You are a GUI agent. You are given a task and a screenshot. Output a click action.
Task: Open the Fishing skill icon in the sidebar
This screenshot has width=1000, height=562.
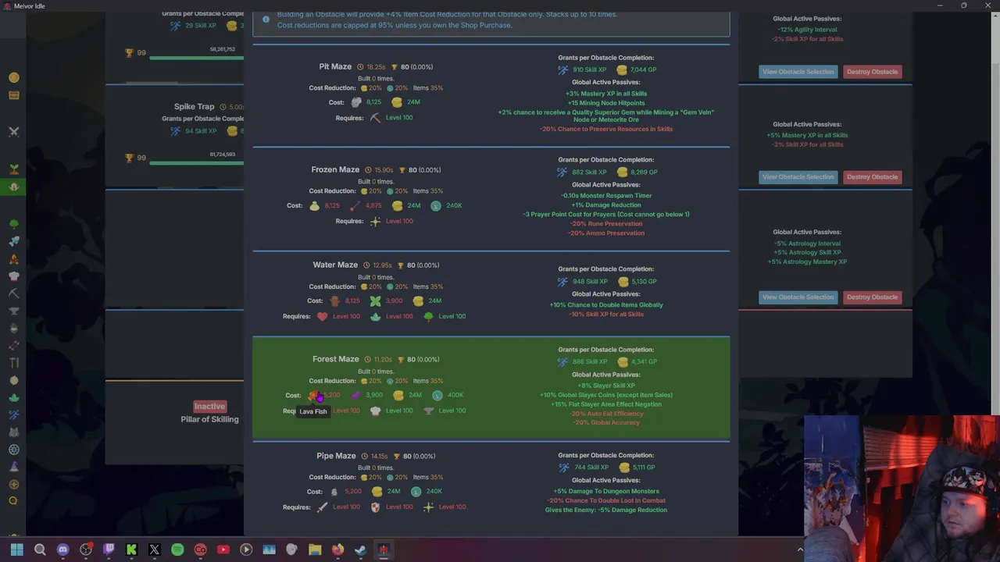[x=13, y=241]
